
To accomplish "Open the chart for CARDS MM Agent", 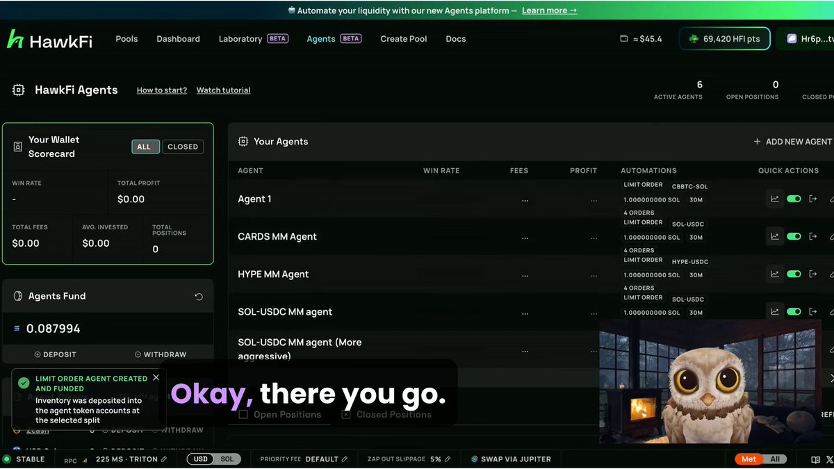I will [x=775, y=236].
